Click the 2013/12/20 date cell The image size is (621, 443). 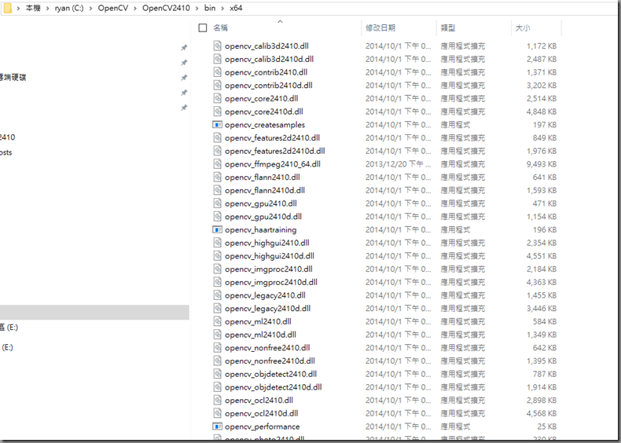398,164
